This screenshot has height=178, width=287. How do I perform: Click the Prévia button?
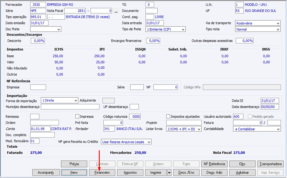(74, 164)
